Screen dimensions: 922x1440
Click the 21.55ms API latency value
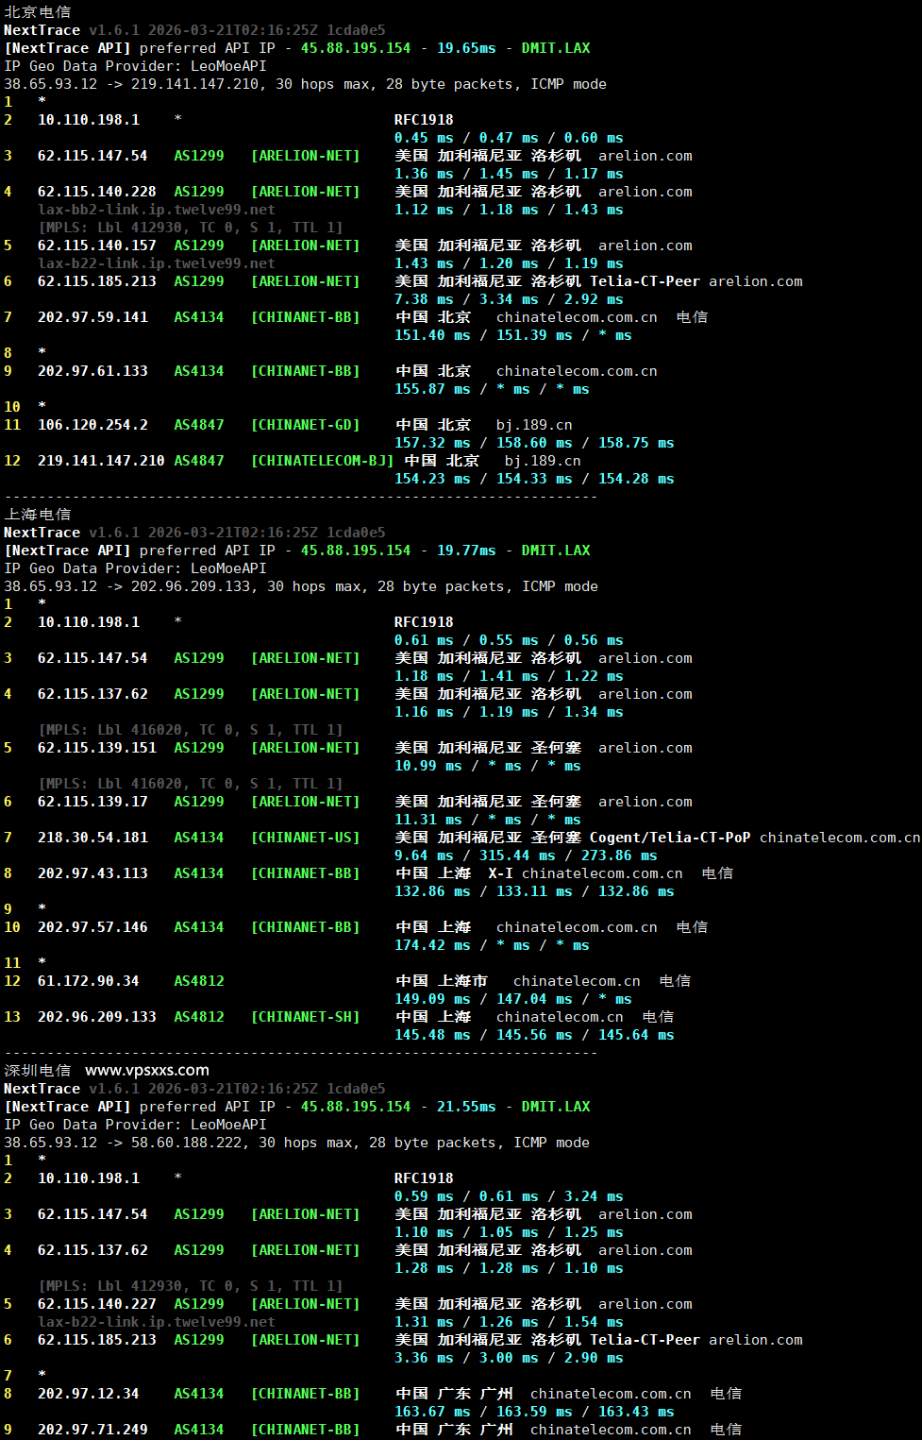466,1107
